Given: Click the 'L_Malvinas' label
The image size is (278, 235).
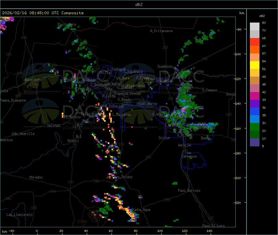Looking at the screenshot, I should 122,115.
